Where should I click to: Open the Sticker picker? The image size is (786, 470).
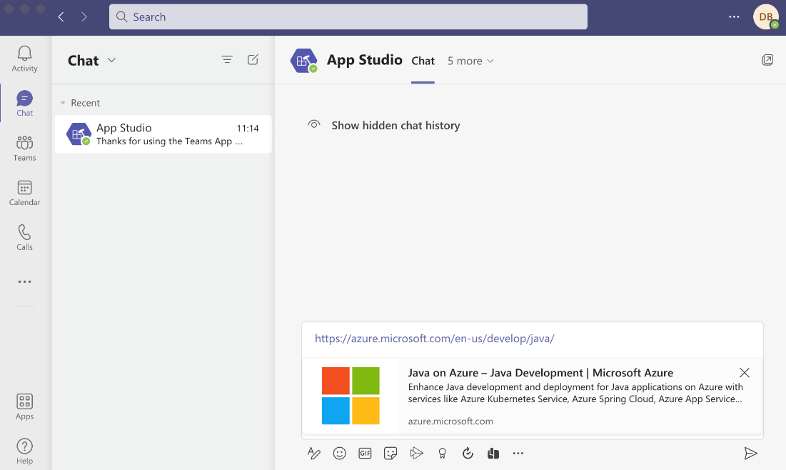pyautogui.click(x=391, y=454)
